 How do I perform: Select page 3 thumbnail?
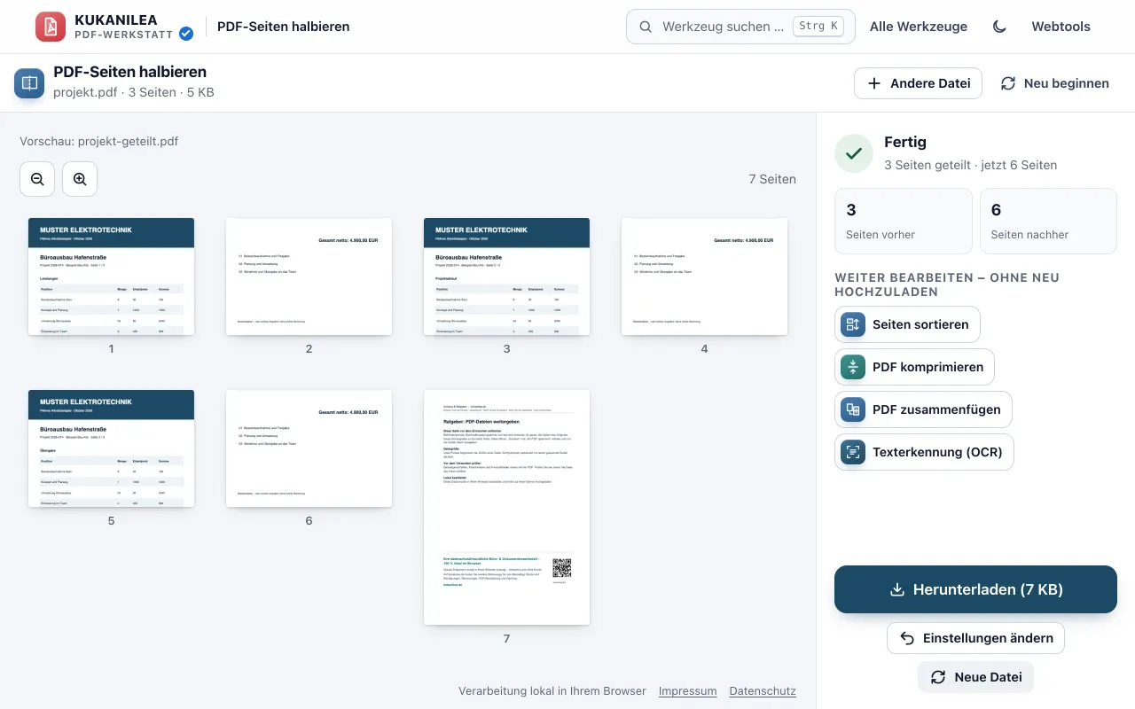click(506, 277)
